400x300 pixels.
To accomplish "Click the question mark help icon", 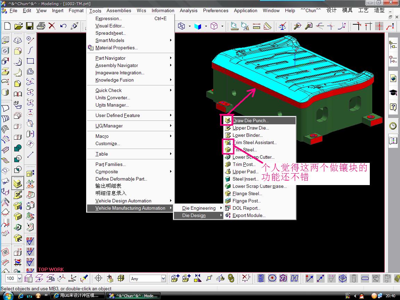I will tap(393, 107).
